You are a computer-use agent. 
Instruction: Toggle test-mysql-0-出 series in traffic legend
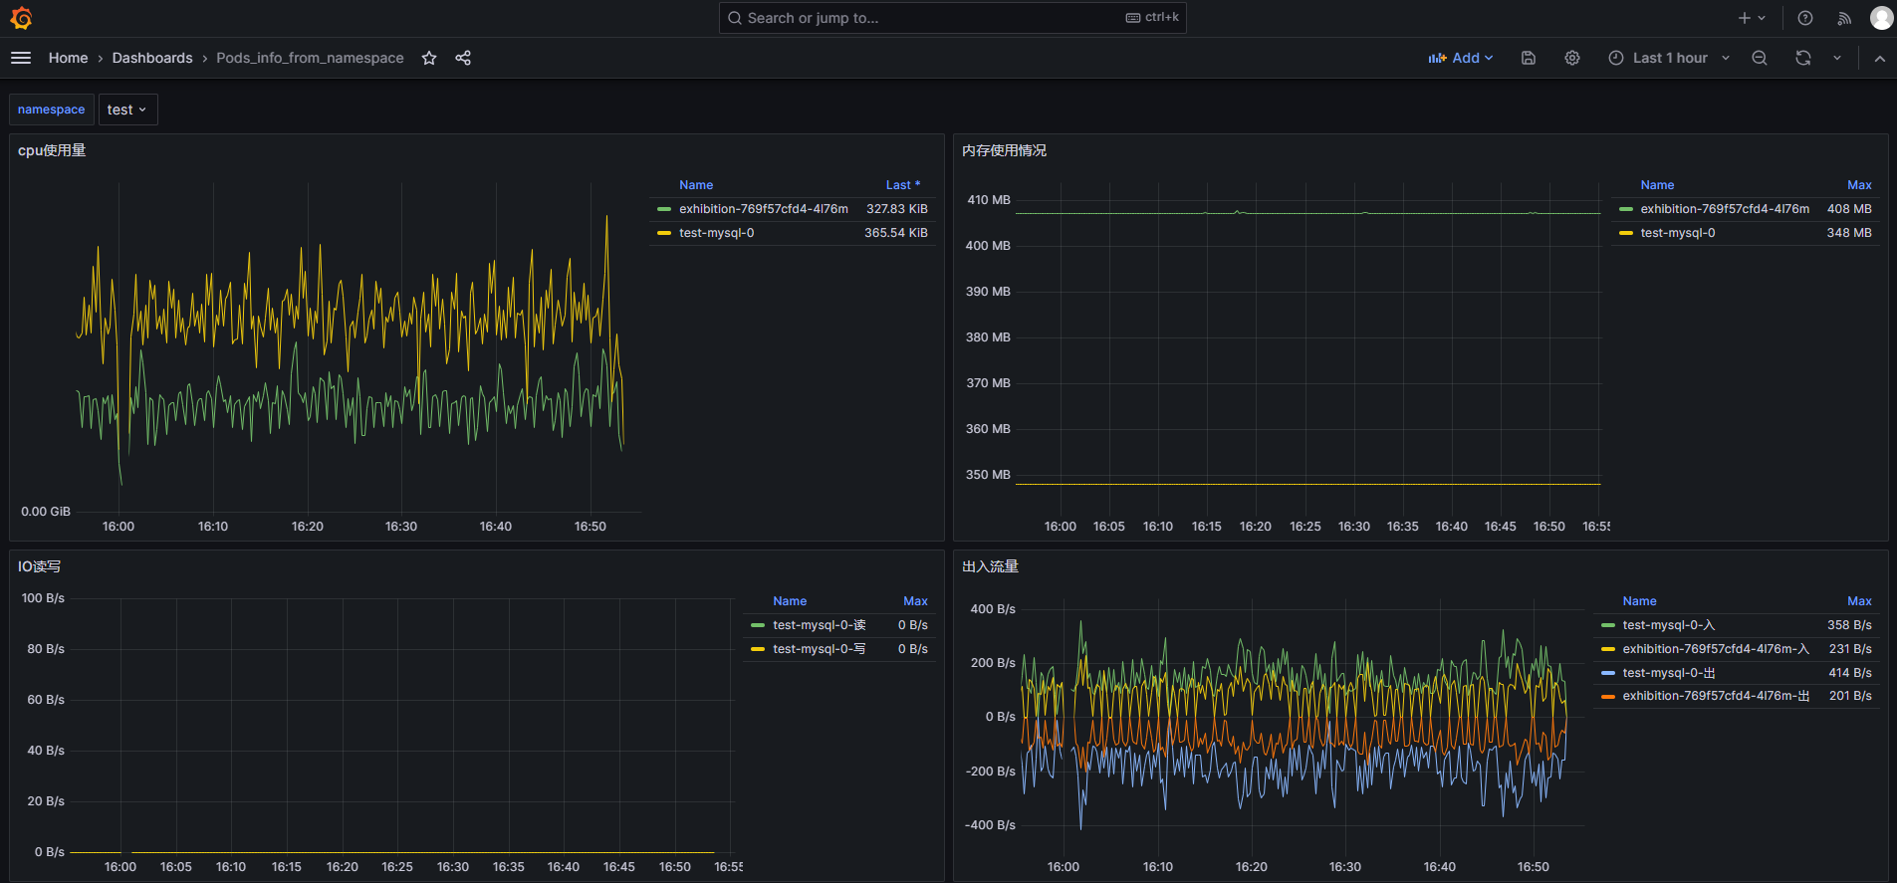point(1668,673)
